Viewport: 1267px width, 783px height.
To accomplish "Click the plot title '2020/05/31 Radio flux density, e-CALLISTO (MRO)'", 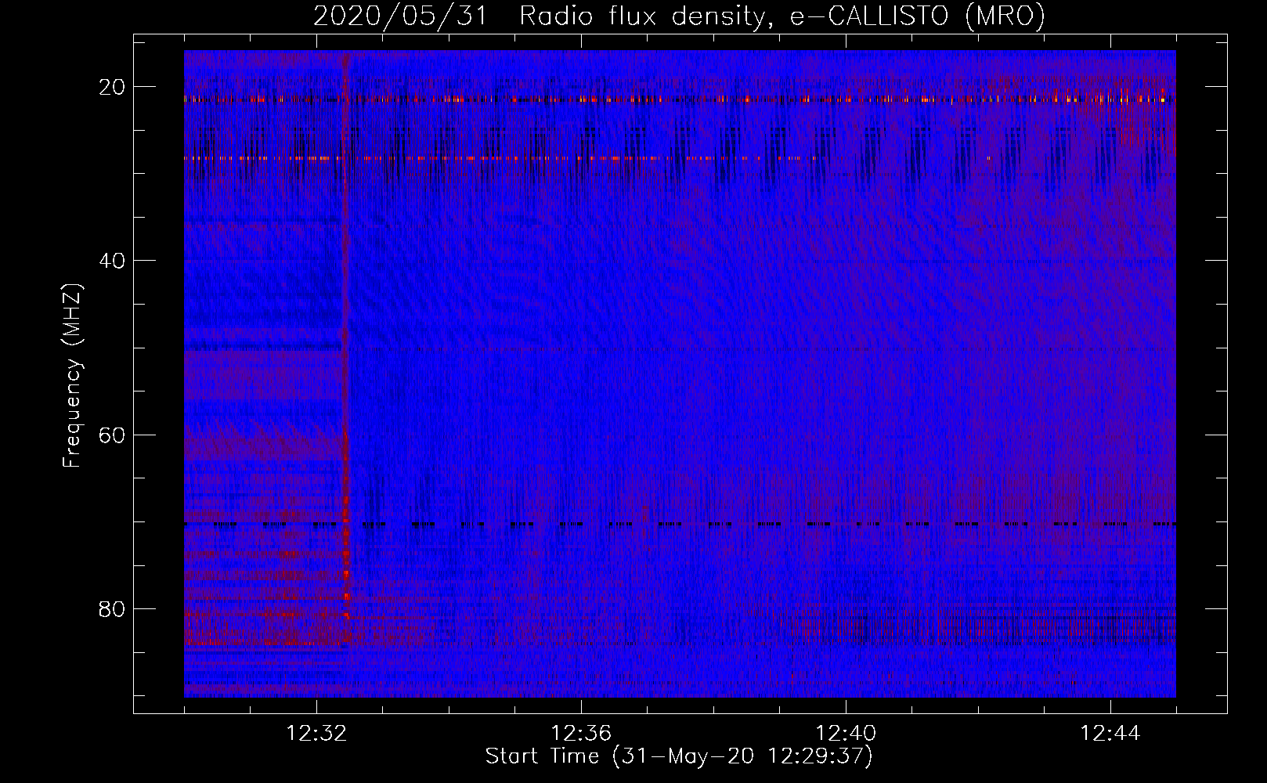I will coord(679,16).
